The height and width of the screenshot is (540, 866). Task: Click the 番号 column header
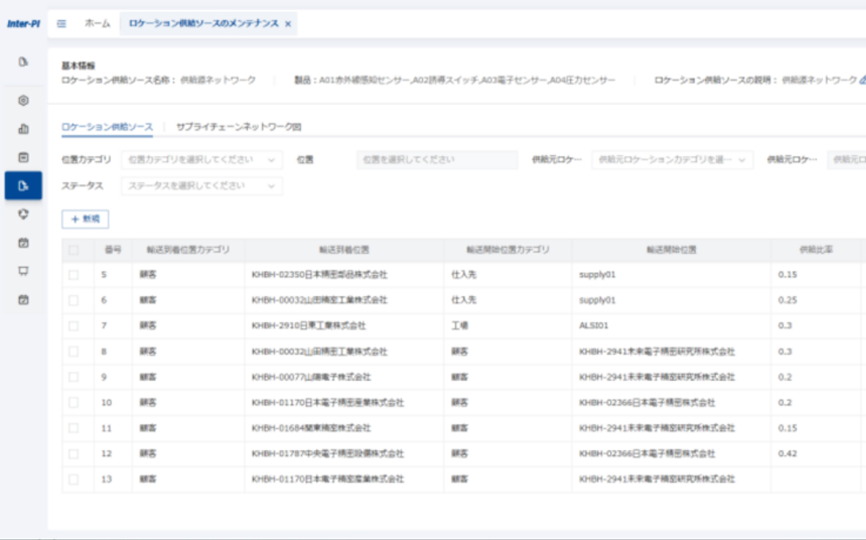point(113,250)
